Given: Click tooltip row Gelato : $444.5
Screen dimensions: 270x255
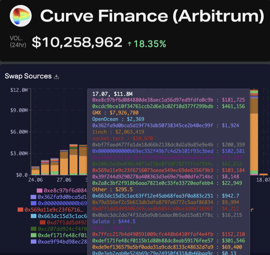Looking at the screenshot, I should click(x=114, y=222).
